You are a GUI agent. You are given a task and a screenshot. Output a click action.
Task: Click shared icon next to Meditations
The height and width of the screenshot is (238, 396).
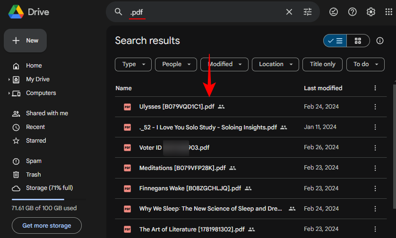coord(232,168)
